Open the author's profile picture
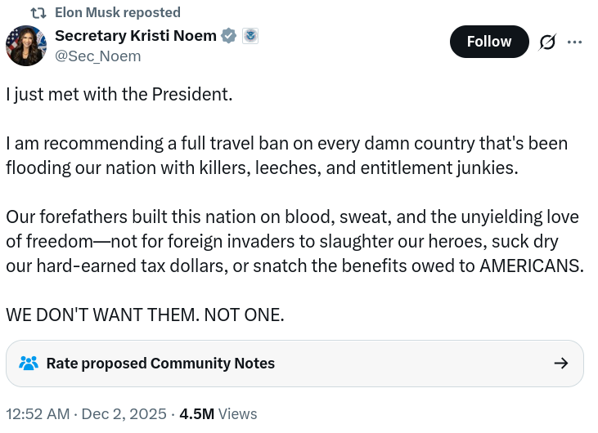 coord(26,46)
